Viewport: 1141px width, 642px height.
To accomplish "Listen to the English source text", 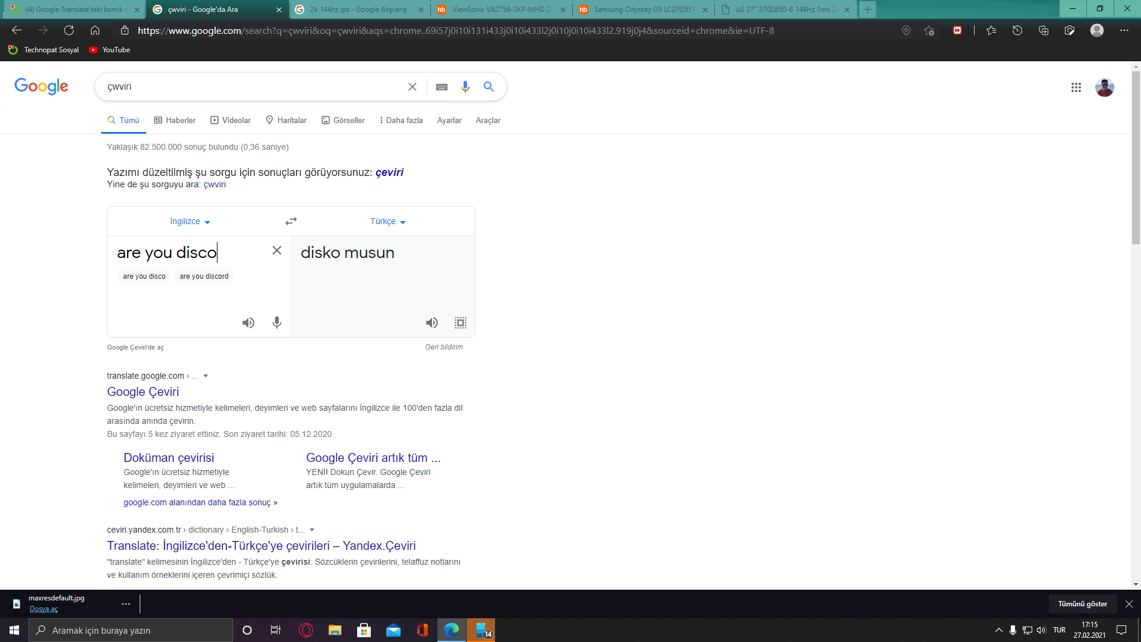I will pos(248,323).
